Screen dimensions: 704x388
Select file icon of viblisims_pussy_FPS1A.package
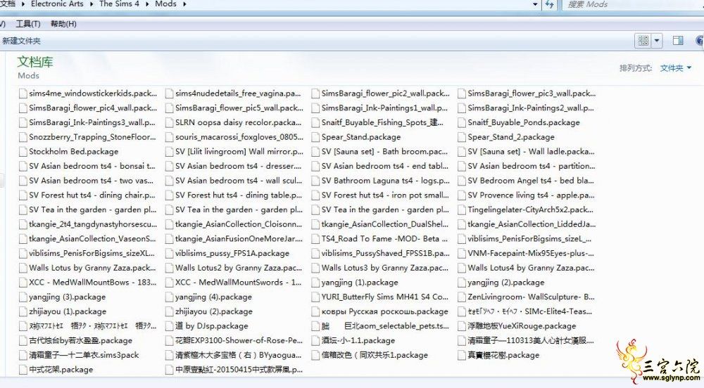click(x=169, y=254)
